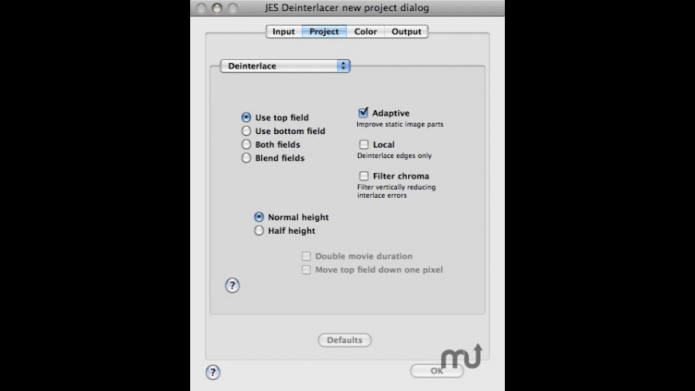Click 'Improve static image parts' description text
Screen dimensions: 695x391
pyautogui.click(x=399, y=124)
